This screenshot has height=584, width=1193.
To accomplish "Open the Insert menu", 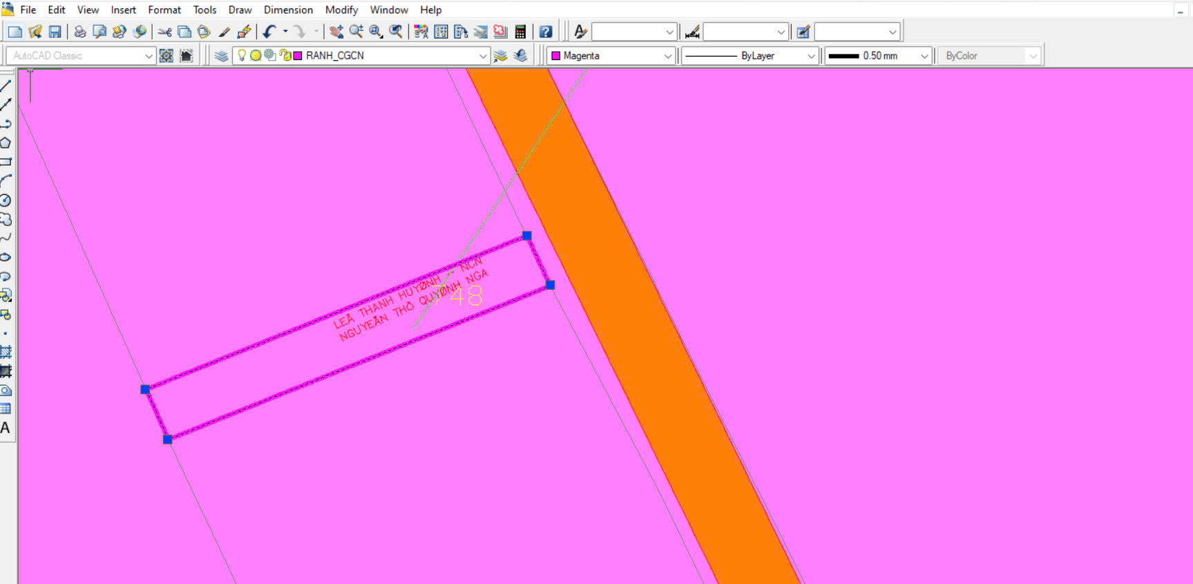I will point(124,10).
